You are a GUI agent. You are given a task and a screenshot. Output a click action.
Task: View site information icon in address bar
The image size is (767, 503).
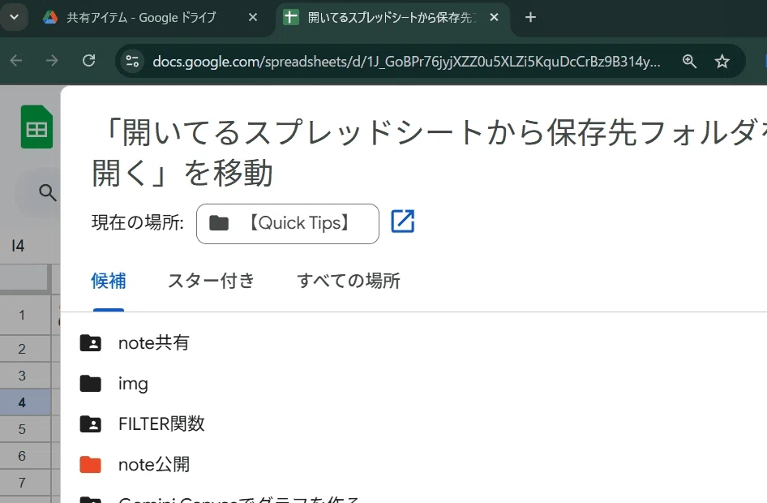pos(132,61)
